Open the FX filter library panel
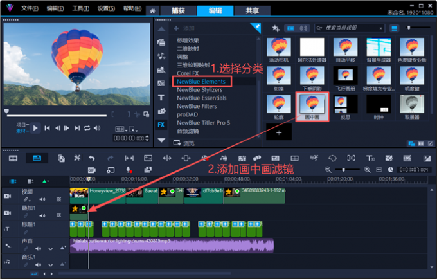The height and width of the screenshot is (279, 437). pyautogui.click(x=161, y=125)
